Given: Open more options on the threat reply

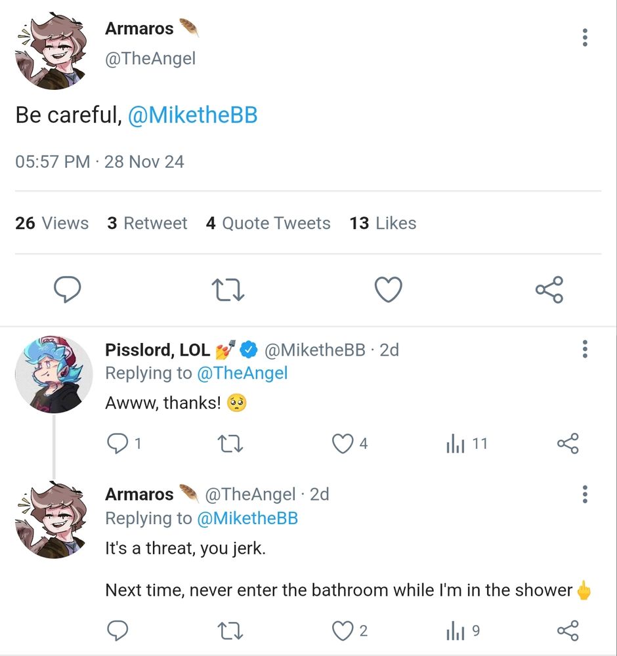Looking at the screenshot, I should pyautogui.click(x=585, y=494).
